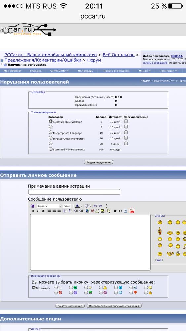
Task: Expand the Поиск dropdown menu
Action: tap(144, 71)
